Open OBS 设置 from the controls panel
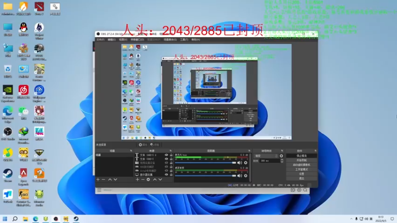This screenshot has height=223, width=397. tap(302, 174)
